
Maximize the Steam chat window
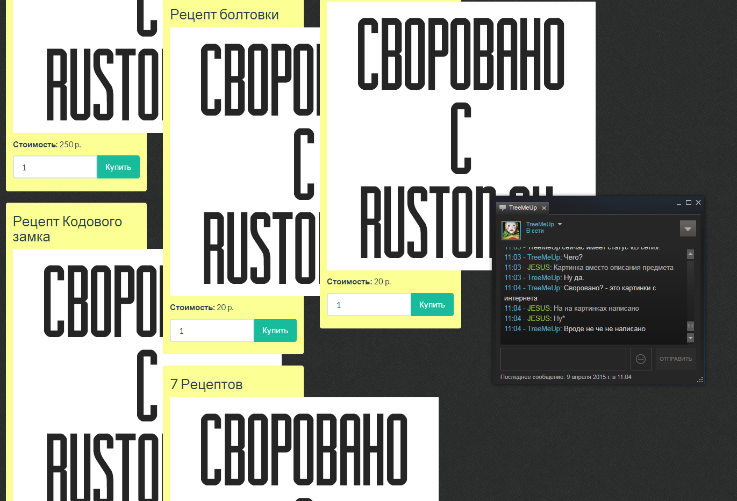[689, 203]
